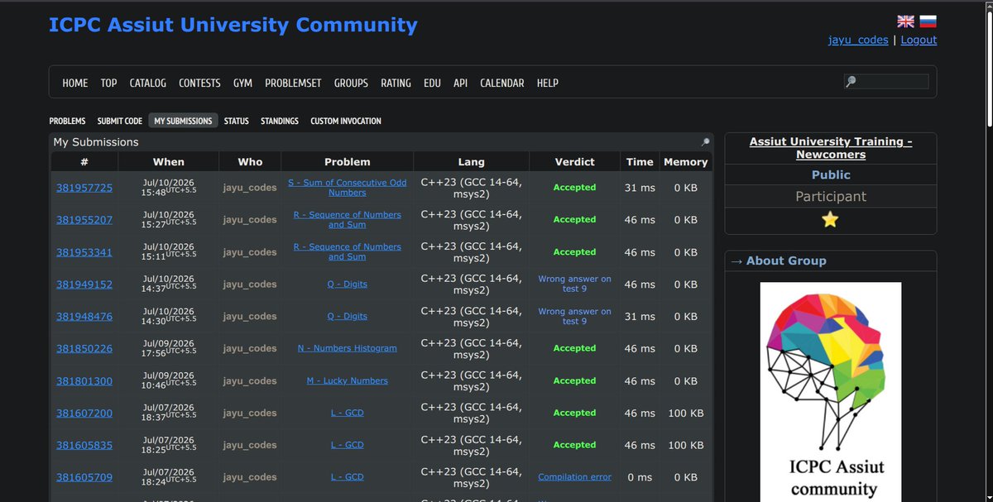Image resolution: width=993 pixels, height=502 pixels.
Task: Open the CUSTOM INVOCATION tab
Action: tap(346, 121)
